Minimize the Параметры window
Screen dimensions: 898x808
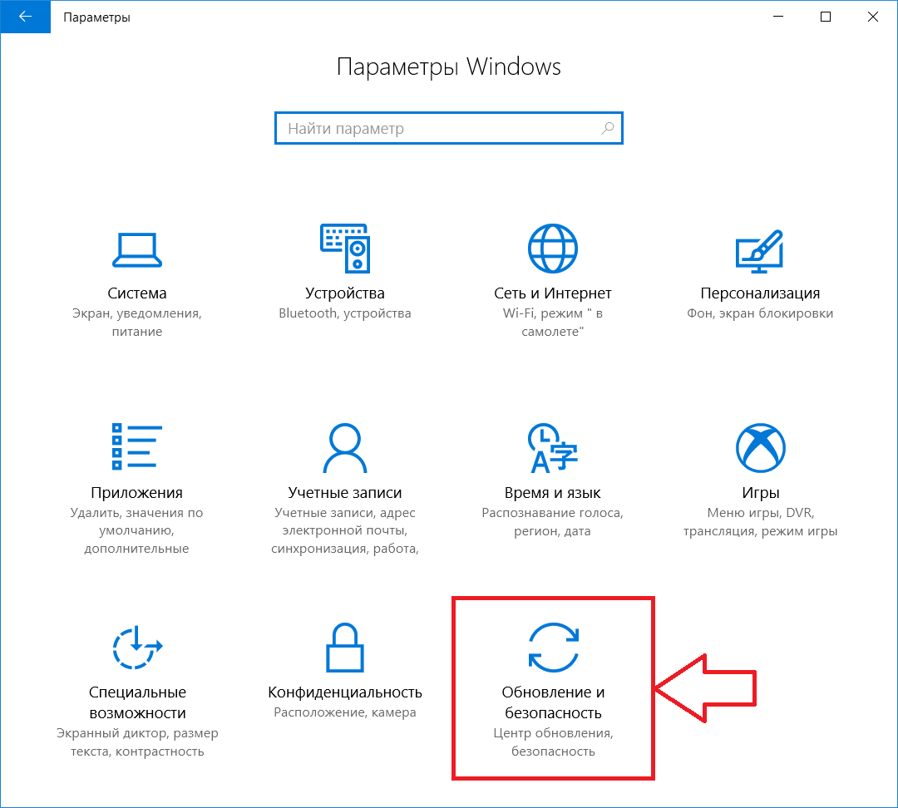pos(779,17)
